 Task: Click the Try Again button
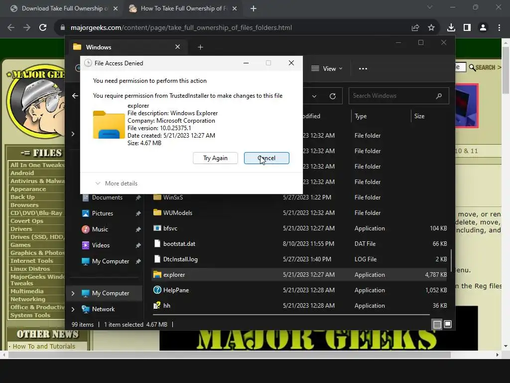pyautogui.click(x=215, y=158)
